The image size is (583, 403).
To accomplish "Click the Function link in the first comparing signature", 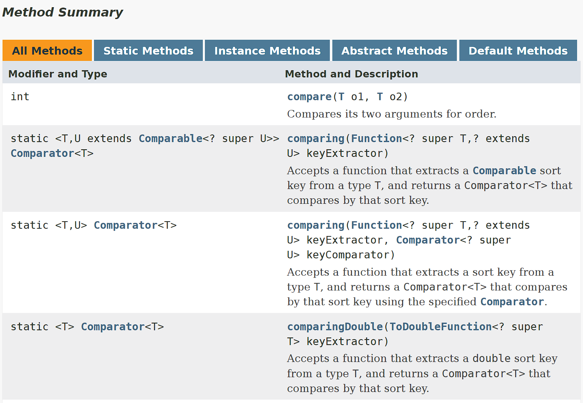I will (x=376, y=138).
